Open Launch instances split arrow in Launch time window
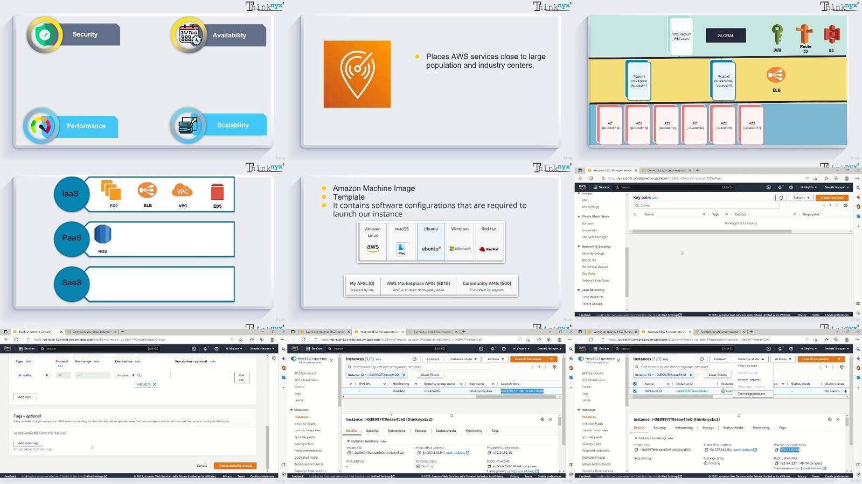Viewport: 862px width, 484px height. (552, 359)
